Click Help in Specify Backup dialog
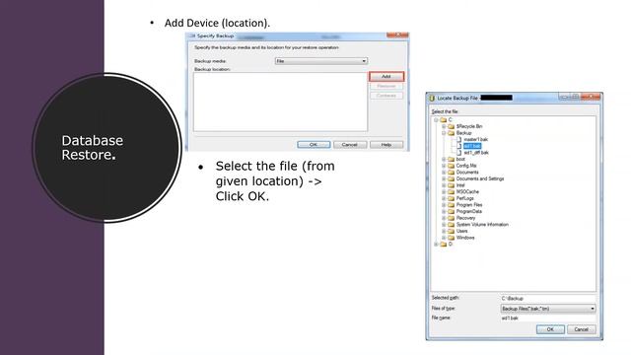The height and width of the screenshot is (355, 631). coord(386,145)
